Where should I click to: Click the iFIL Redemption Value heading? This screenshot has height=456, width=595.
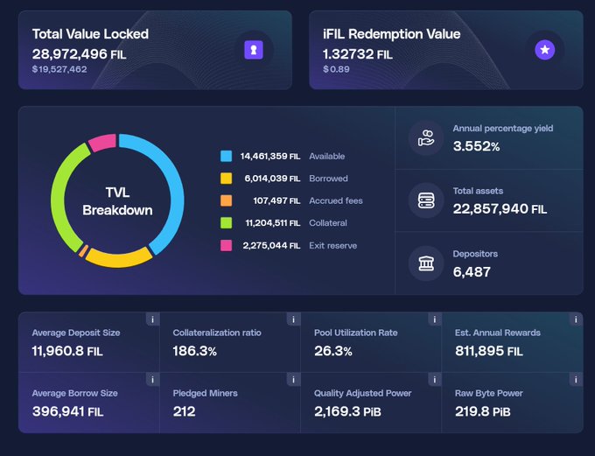(392, 34)
